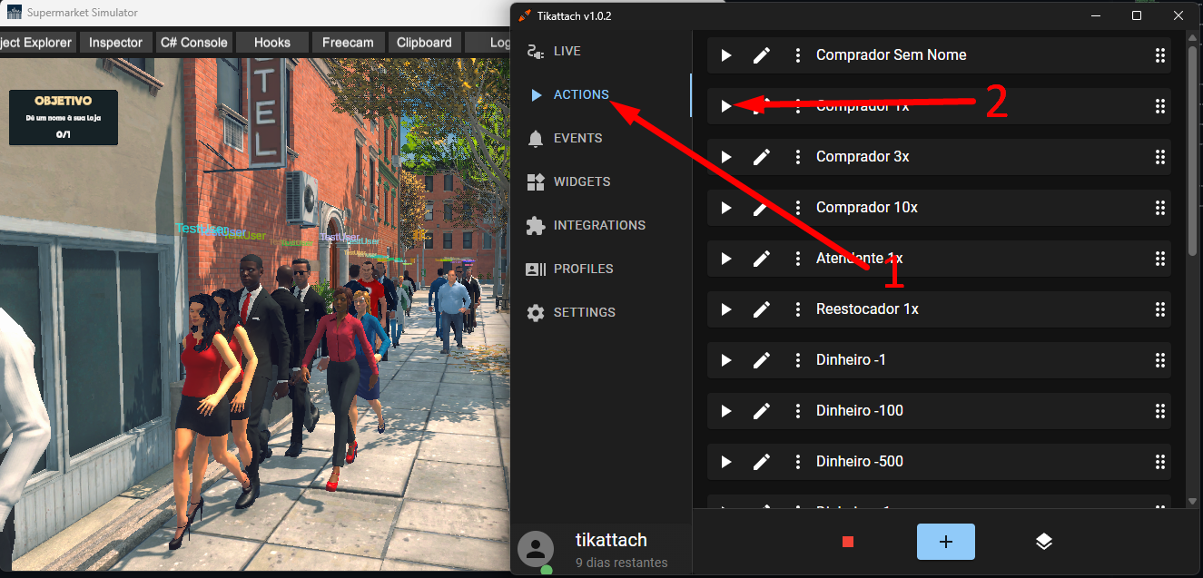Screen dimensions: 1203x578
Task: Select the Dinheiro -100 reorder handle
Action: 1159,411
